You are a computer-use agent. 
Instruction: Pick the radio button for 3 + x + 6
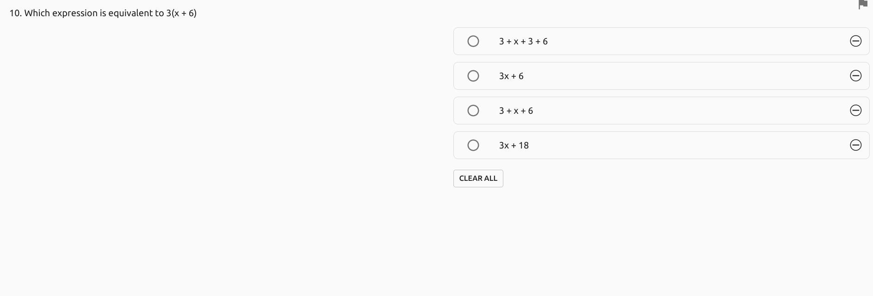point(473,111)
